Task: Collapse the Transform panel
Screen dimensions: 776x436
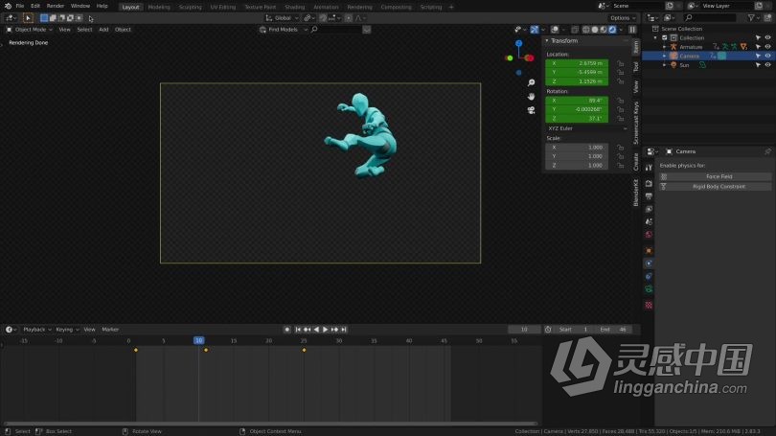Action: click(x=547, y=41)
